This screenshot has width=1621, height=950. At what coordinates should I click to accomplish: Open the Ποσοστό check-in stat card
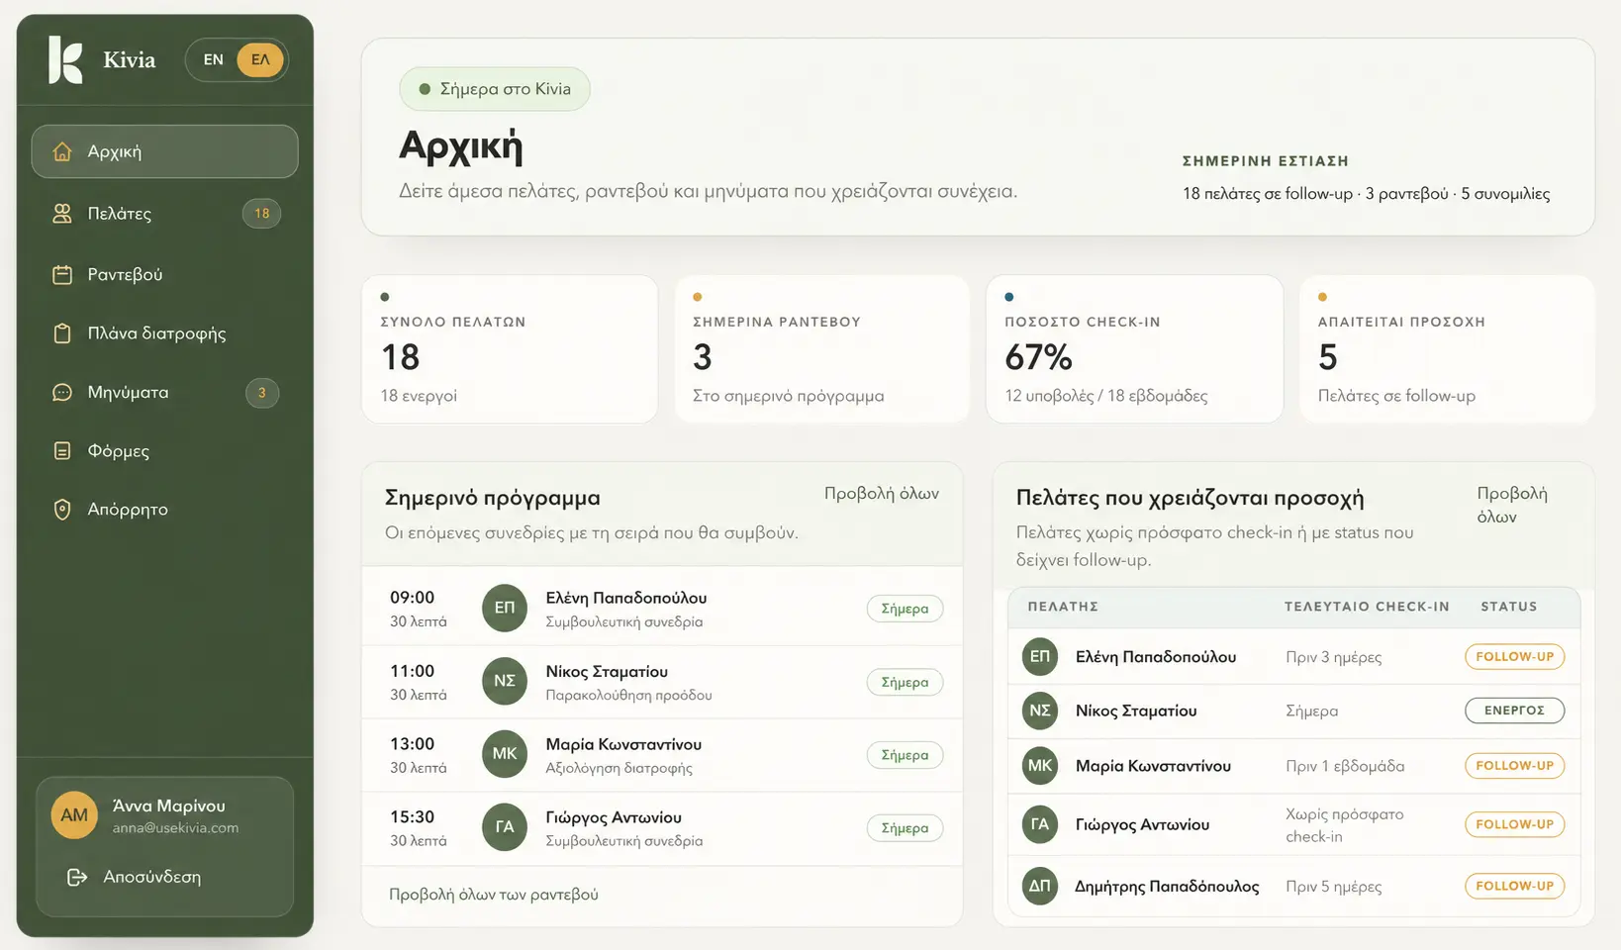click(1134, 349)
